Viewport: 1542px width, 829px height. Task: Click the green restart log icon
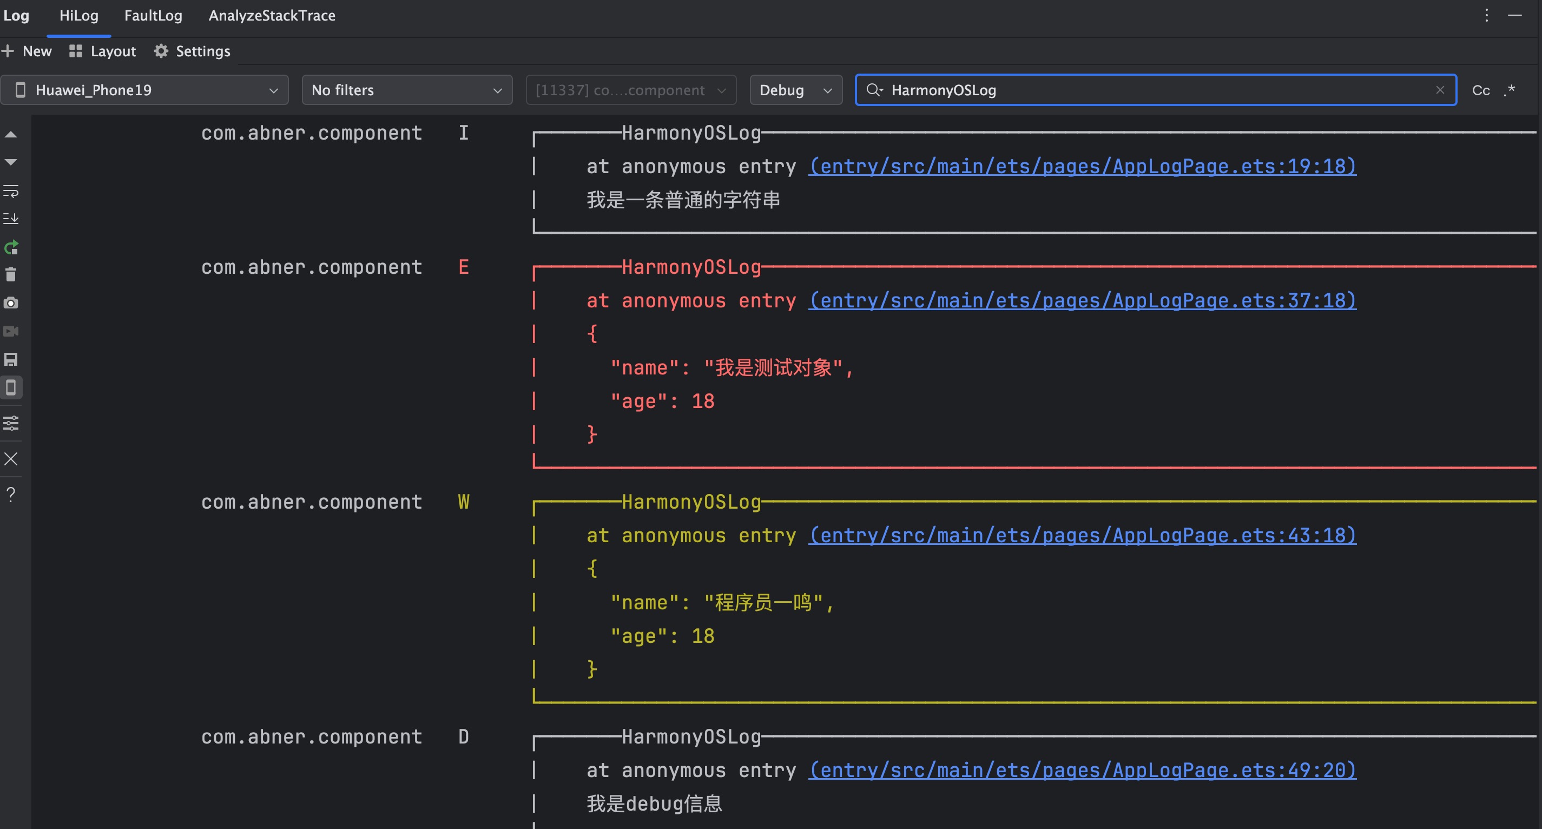11,247
